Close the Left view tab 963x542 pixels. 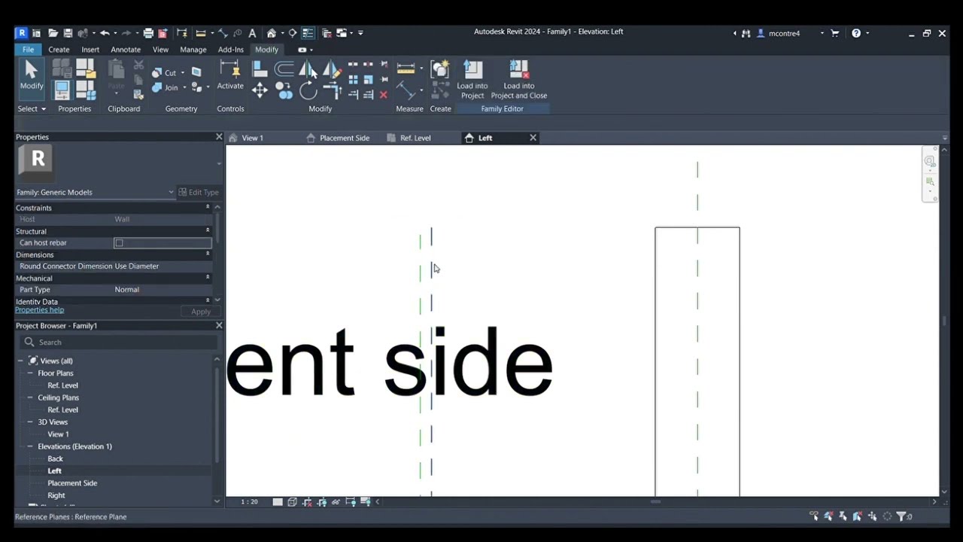[533, 138]
